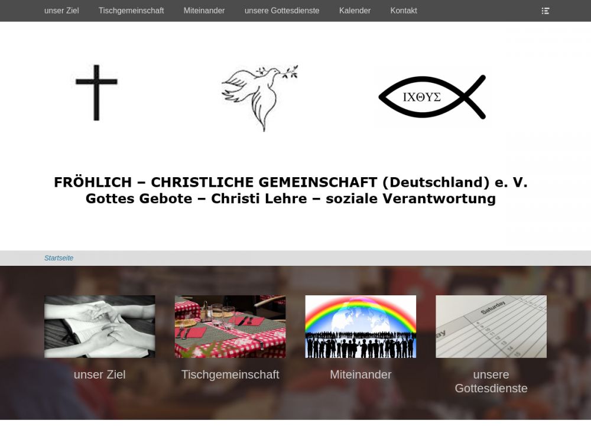This screenshot has height=443, width=591.
Task: Open 'Kalender' in the top menu
Action: pos(355,11)
